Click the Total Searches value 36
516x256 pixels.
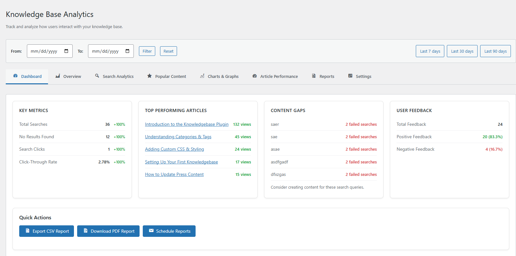click(108, 124)
